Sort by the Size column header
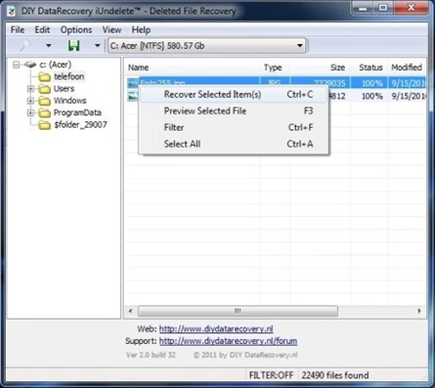This screenshot has height=388, width=435. [x=320, y=67]
